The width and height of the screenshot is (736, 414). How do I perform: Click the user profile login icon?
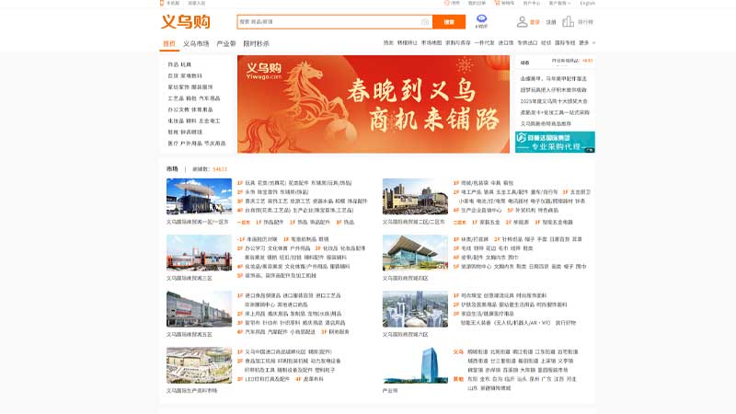(x=521, y=21)
